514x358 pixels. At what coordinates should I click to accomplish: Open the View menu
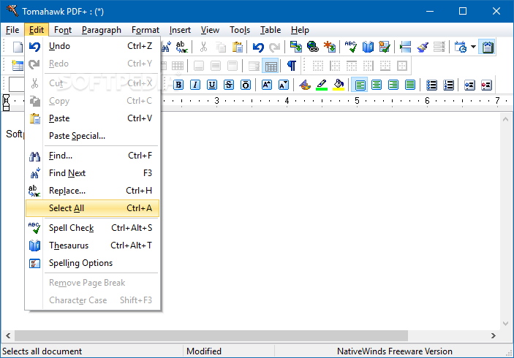pos(210,30)
